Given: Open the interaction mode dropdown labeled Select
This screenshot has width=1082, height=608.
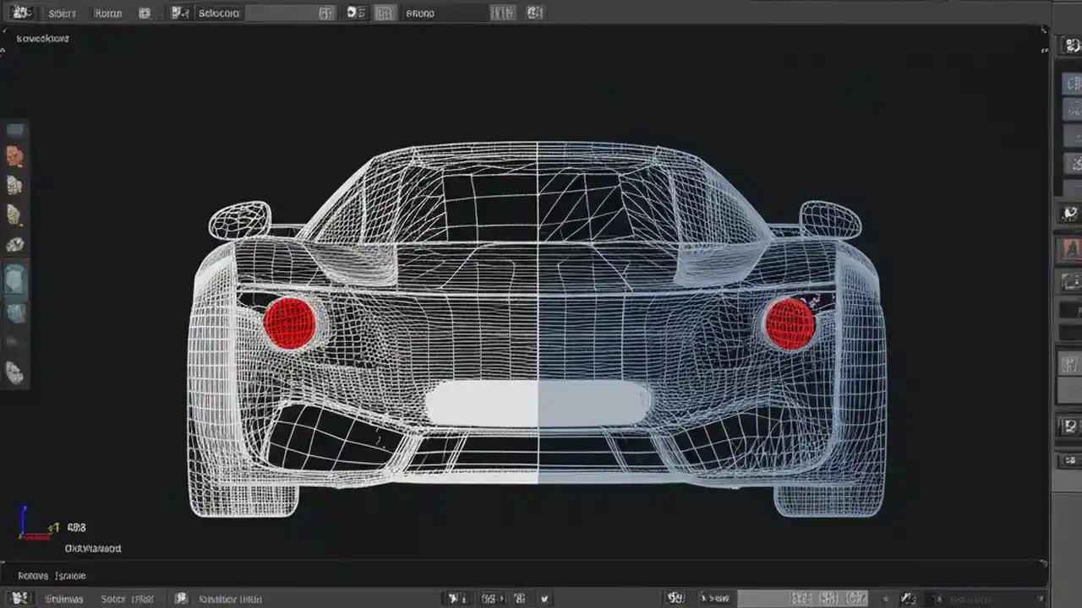Looking at the screenshot, I should (x=218, y=12).
